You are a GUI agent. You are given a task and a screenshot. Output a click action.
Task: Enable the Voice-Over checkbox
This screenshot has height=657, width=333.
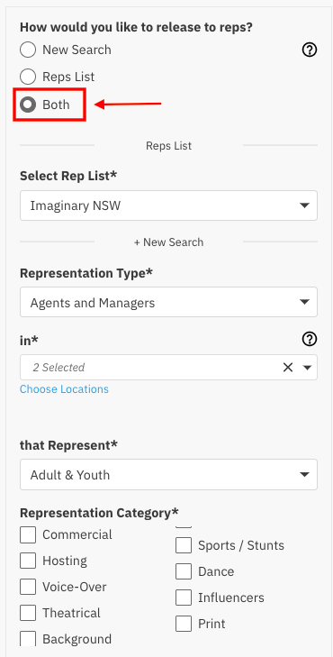coord(28,587)
